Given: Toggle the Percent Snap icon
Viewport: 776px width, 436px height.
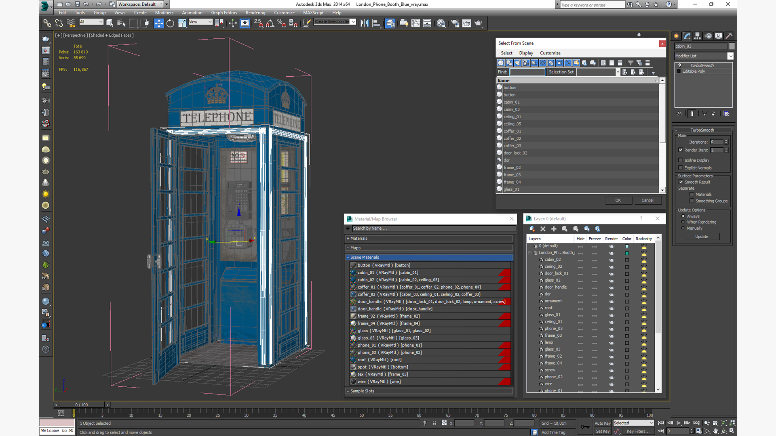Looking at the screenshot, I should click(x=282, y=23).
